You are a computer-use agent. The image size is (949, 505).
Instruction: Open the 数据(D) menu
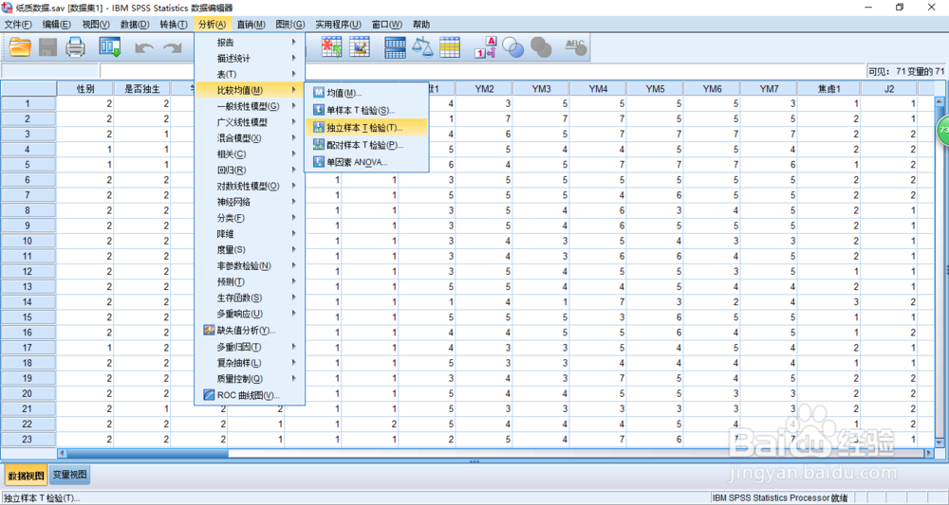point(135,25)
